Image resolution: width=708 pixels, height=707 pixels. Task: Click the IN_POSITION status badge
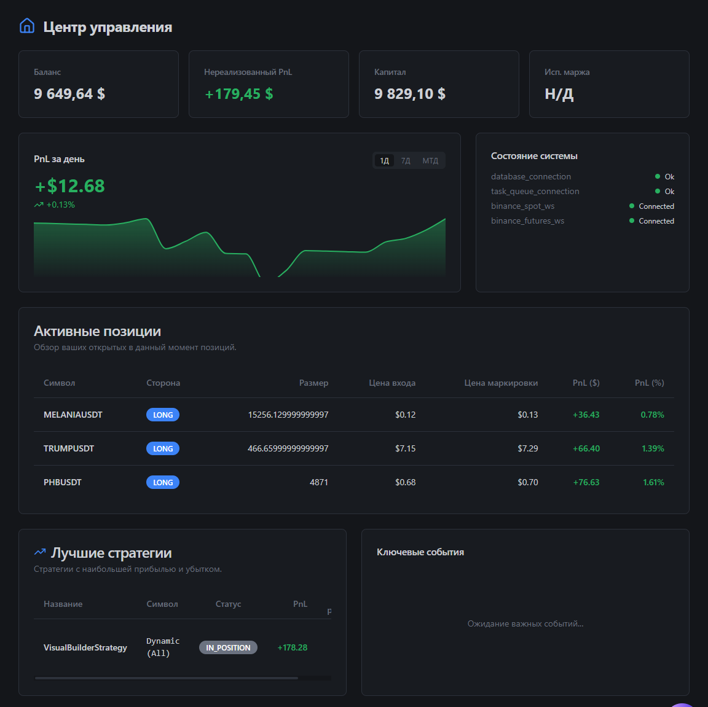(228, 647)
